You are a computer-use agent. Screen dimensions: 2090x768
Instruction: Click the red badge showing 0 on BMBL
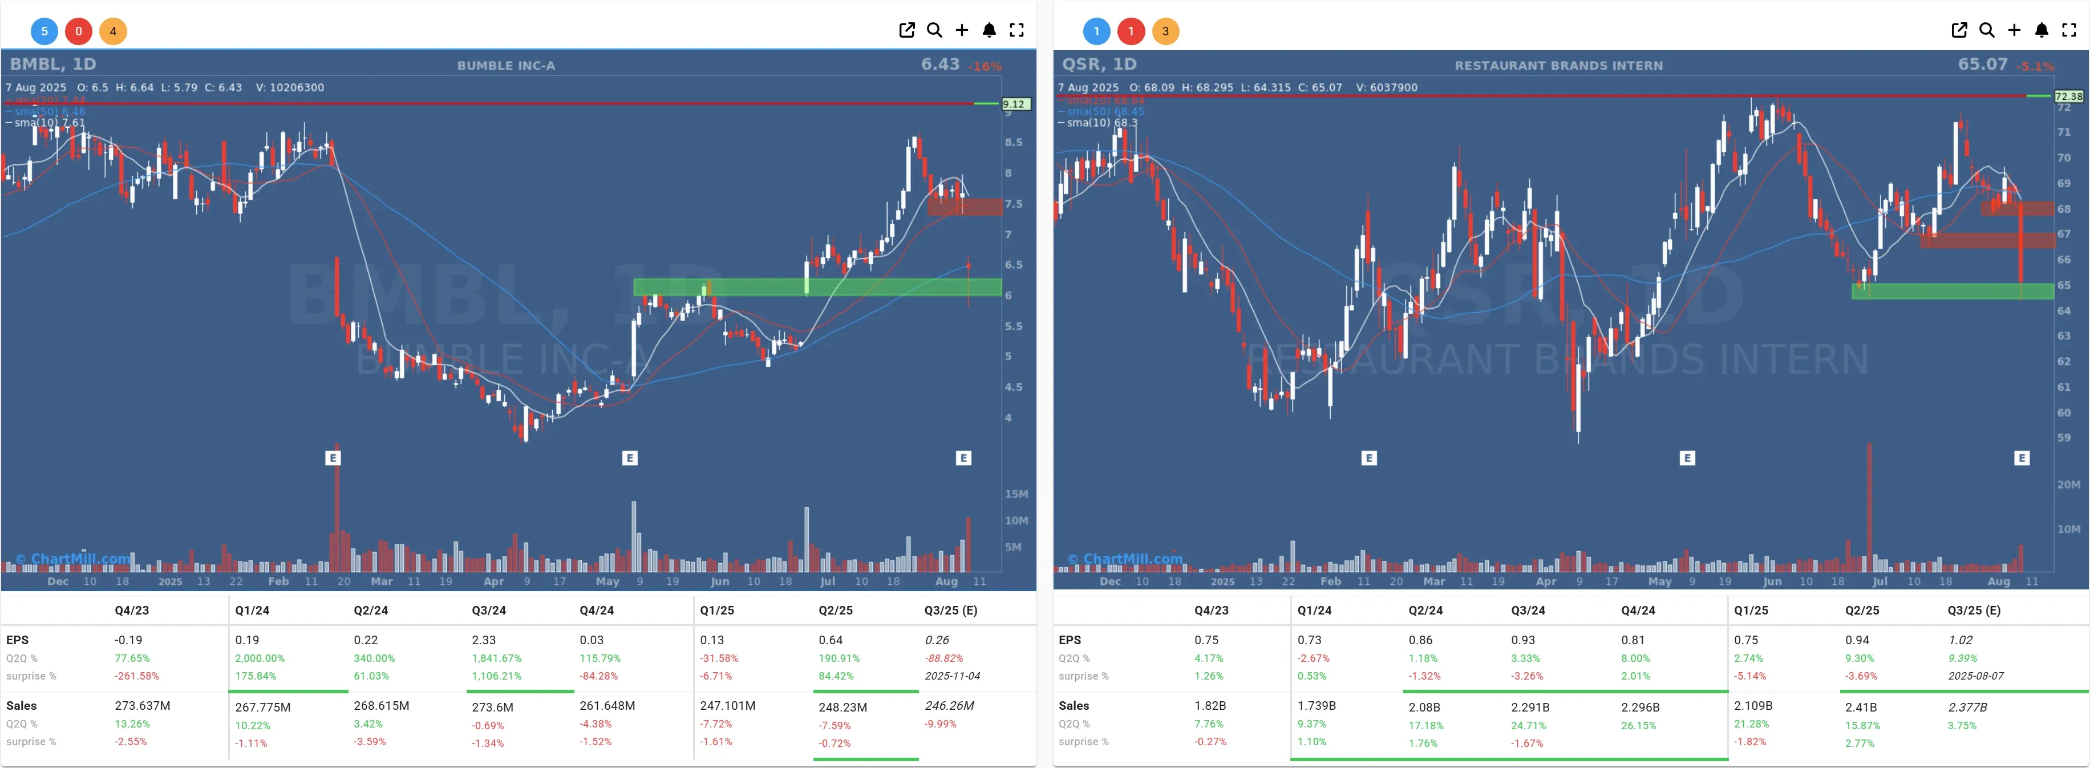point(79,31)
